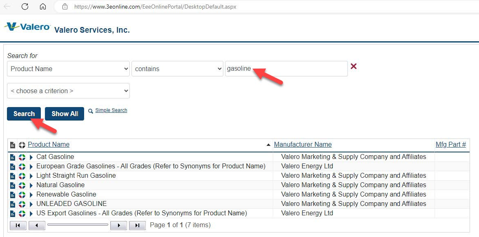
Task: Reload the page with browser refresh icon
Action: point(25,7)
